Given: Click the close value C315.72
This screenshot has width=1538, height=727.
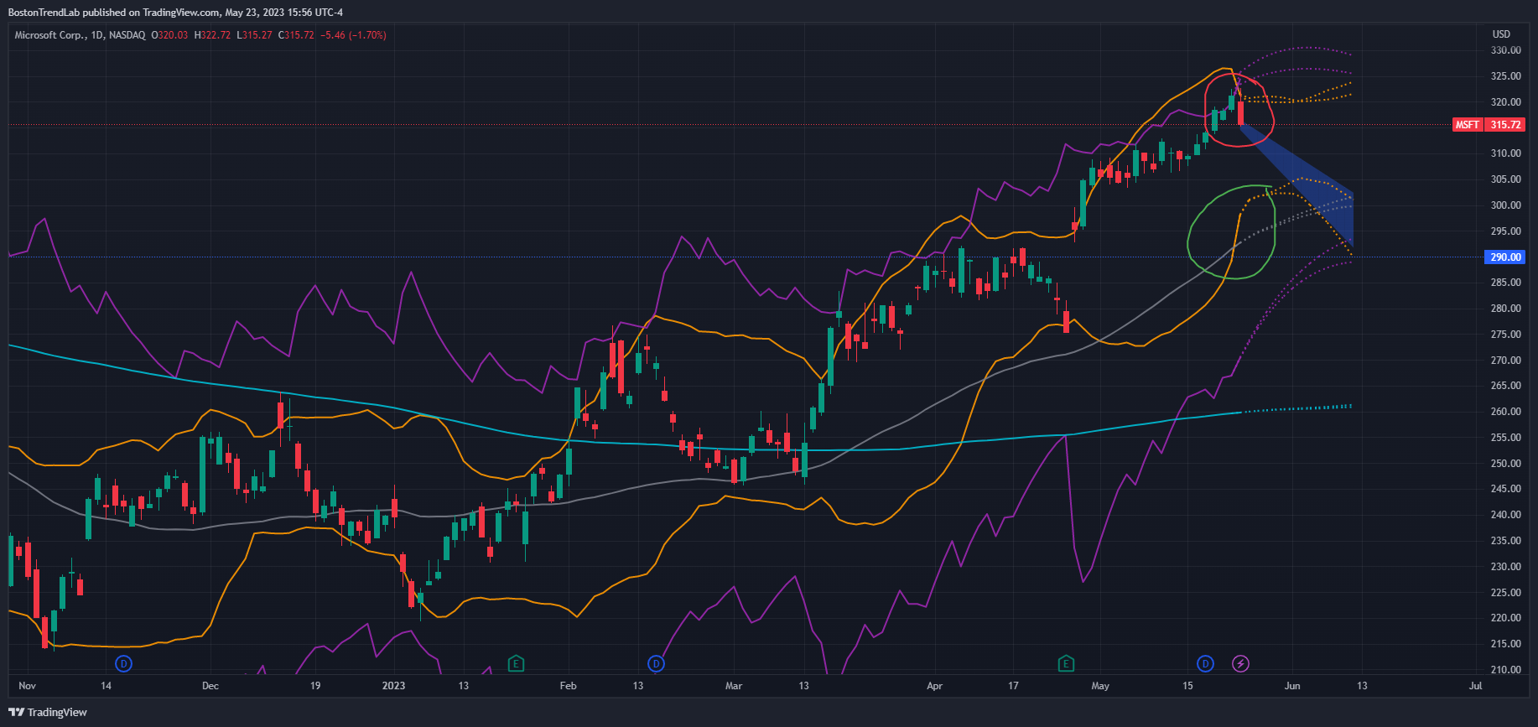Looking at the screenshot, I should tap(296, 35).
